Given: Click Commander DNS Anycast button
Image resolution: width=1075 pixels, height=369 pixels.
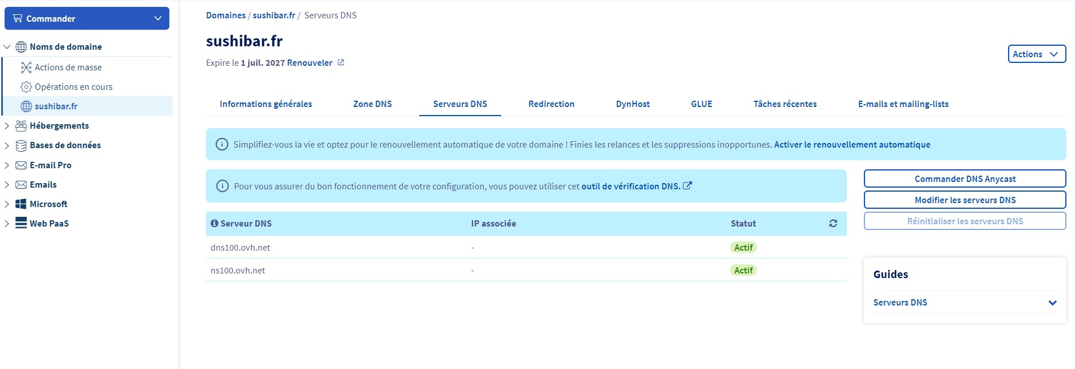Looking at the screenshot, I should click(x=965, y=179).
